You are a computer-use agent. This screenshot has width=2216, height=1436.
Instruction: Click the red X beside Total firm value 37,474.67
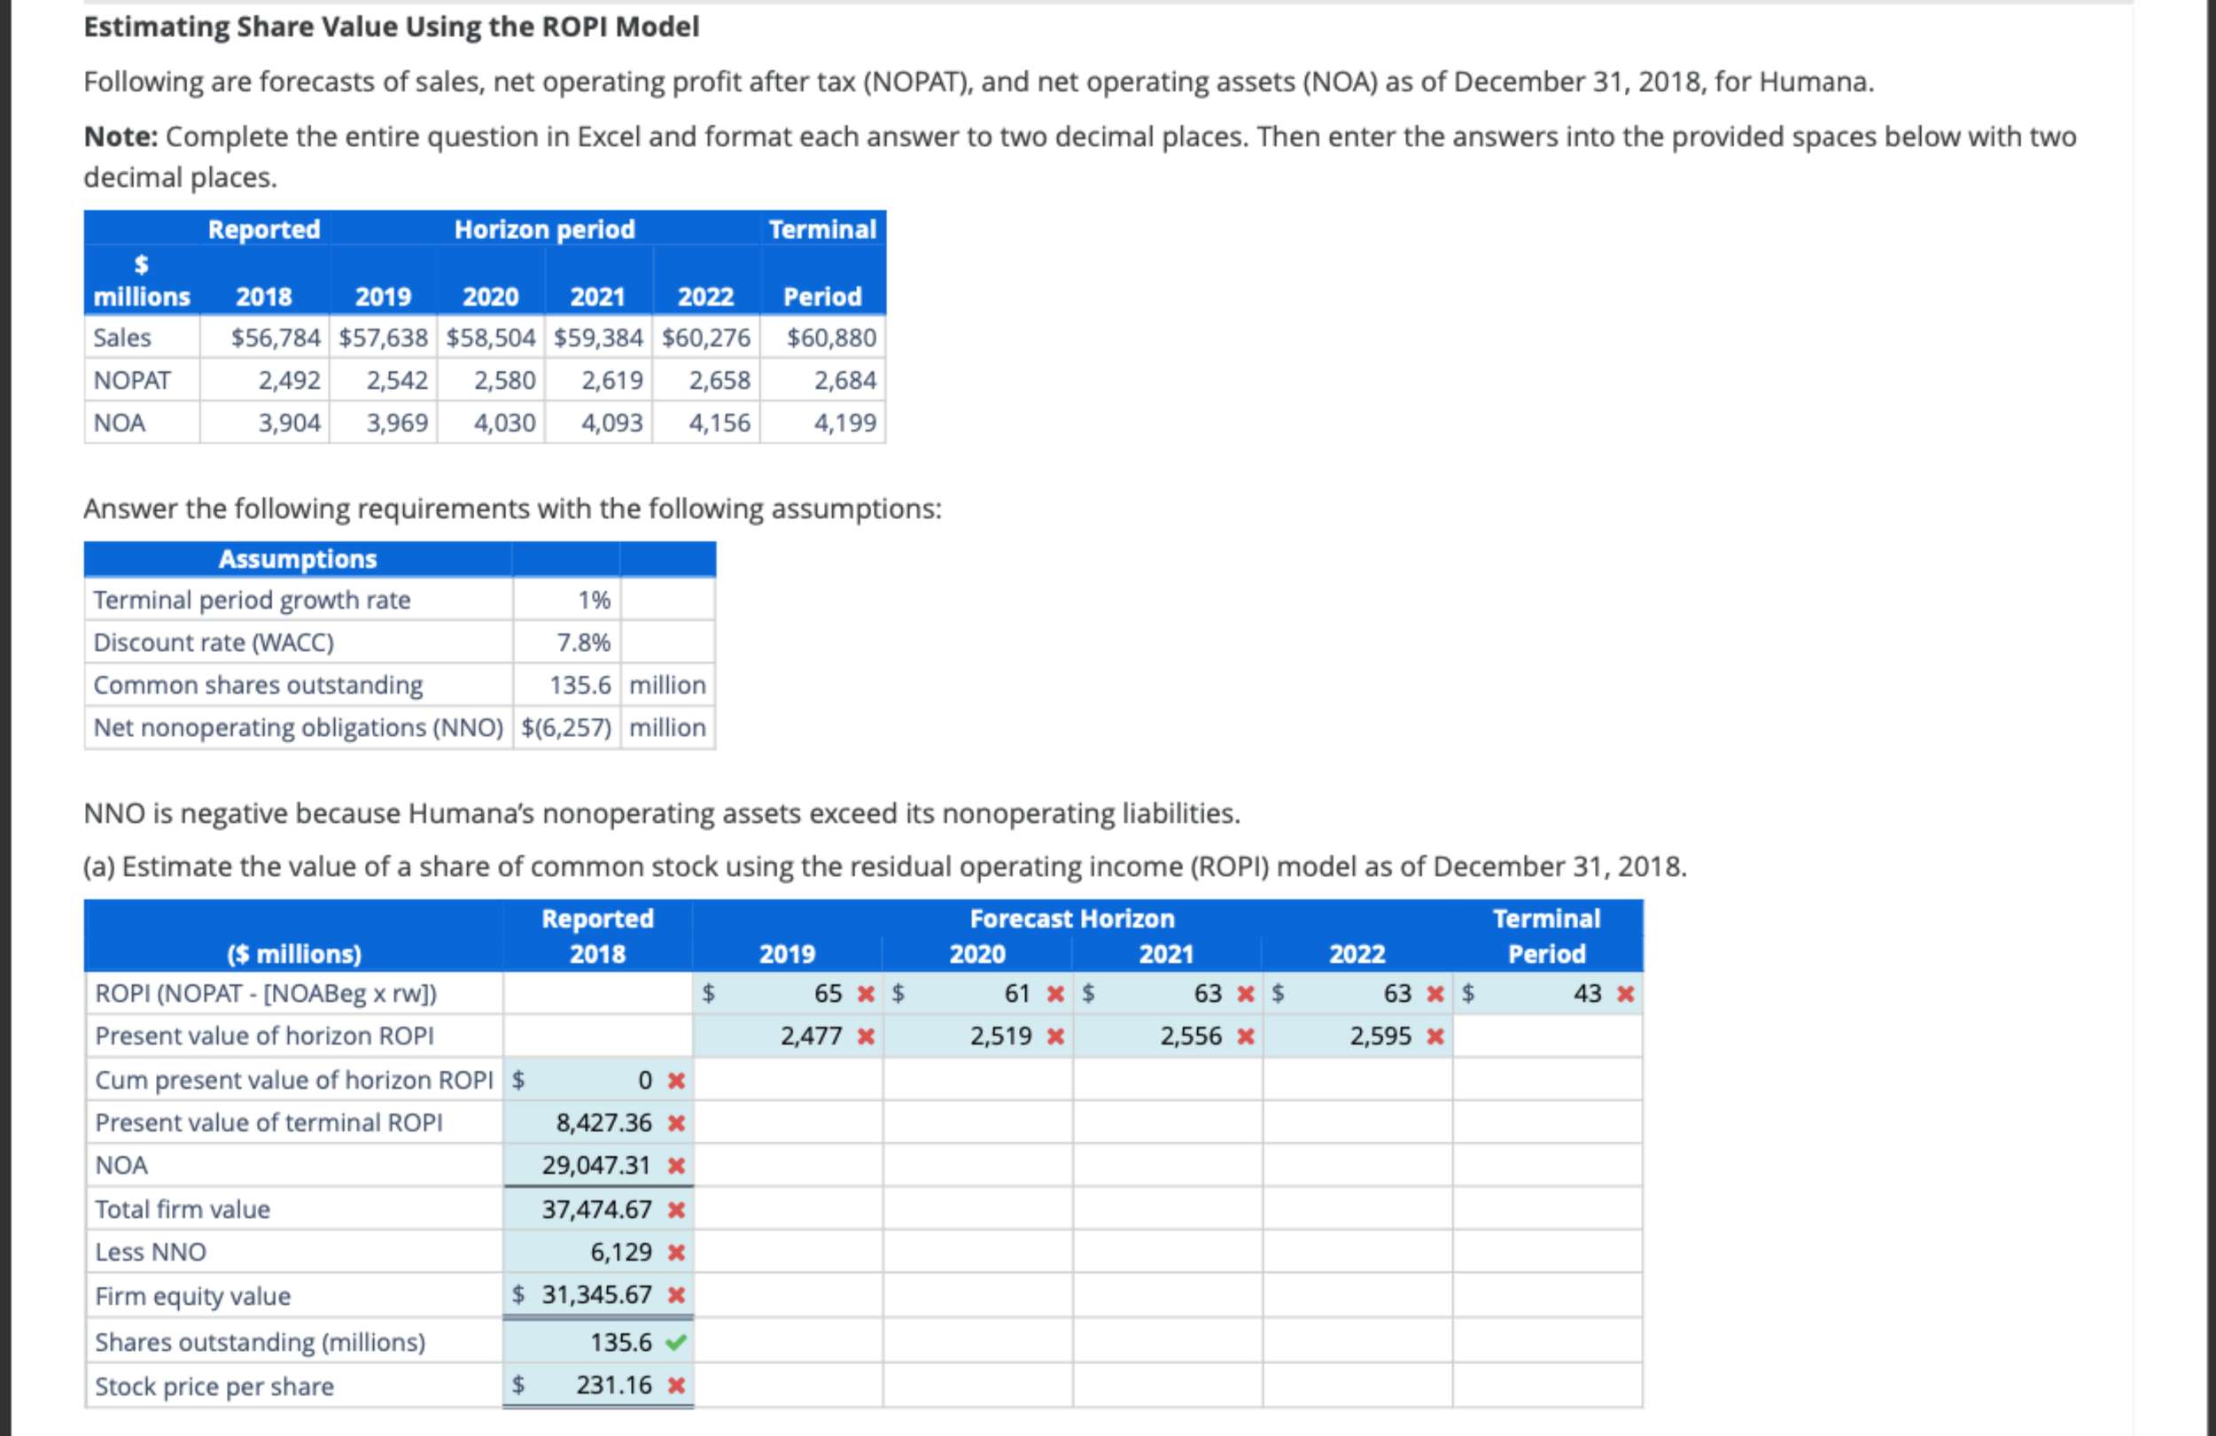click(678, 1209)
